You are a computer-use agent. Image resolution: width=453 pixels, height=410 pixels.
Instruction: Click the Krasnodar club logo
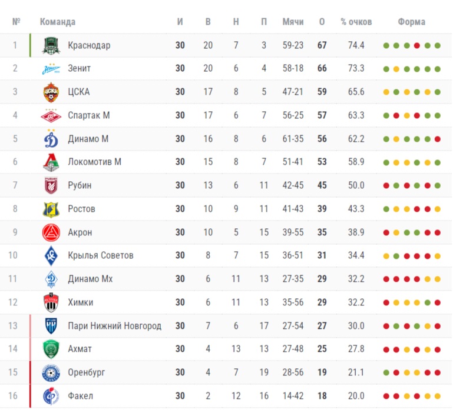click(x=51, y=45)
